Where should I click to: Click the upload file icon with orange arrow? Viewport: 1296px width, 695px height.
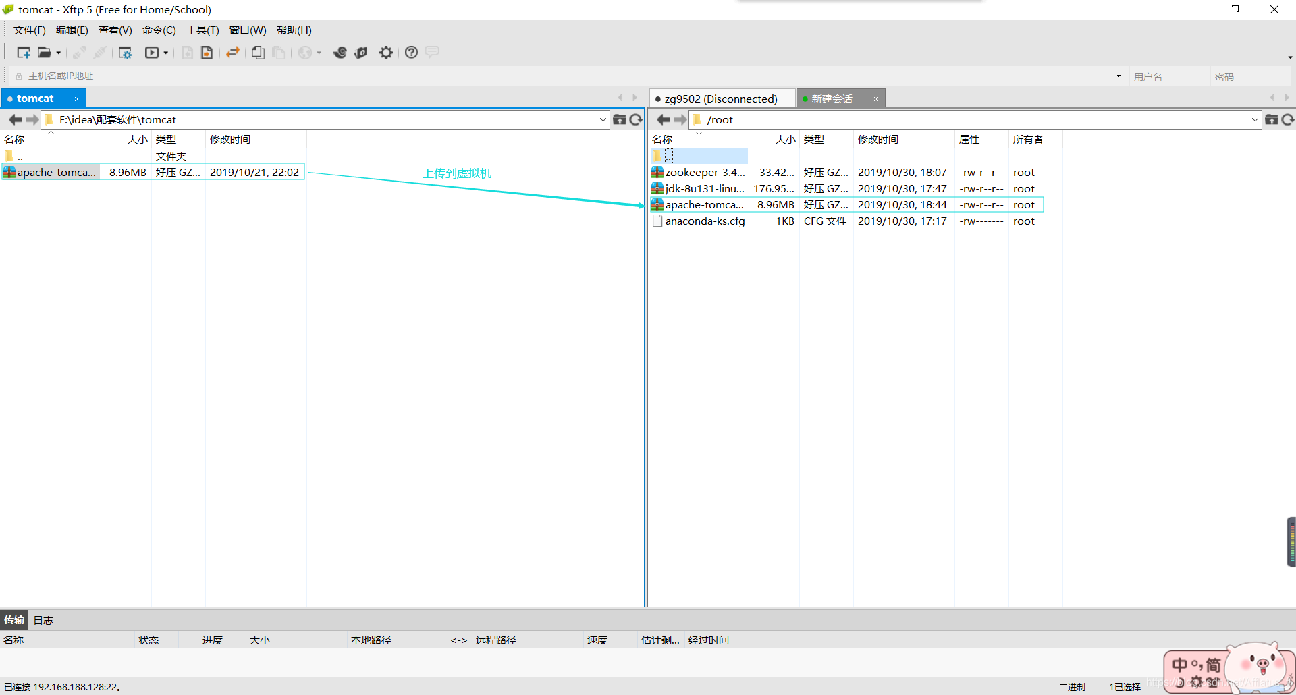click(x=207, y=53)
